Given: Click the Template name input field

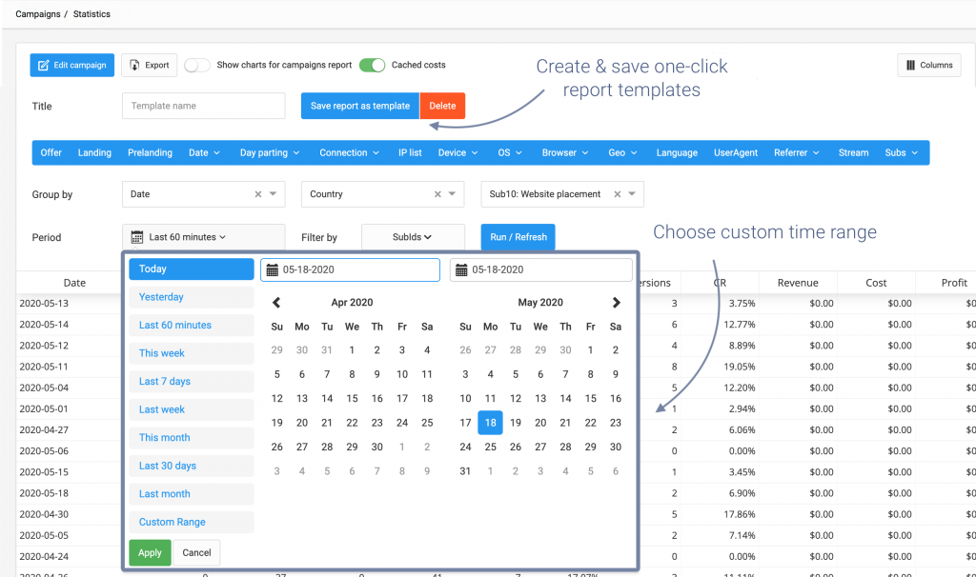Looking at the screenshot, I should point(203,105).
